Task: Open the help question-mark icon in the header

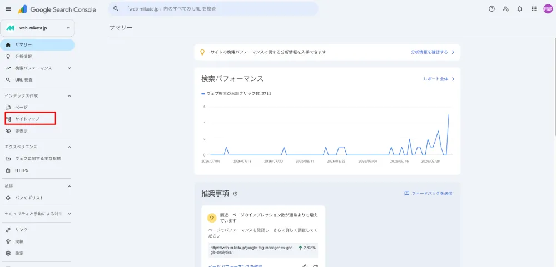Action: point(492,9)
